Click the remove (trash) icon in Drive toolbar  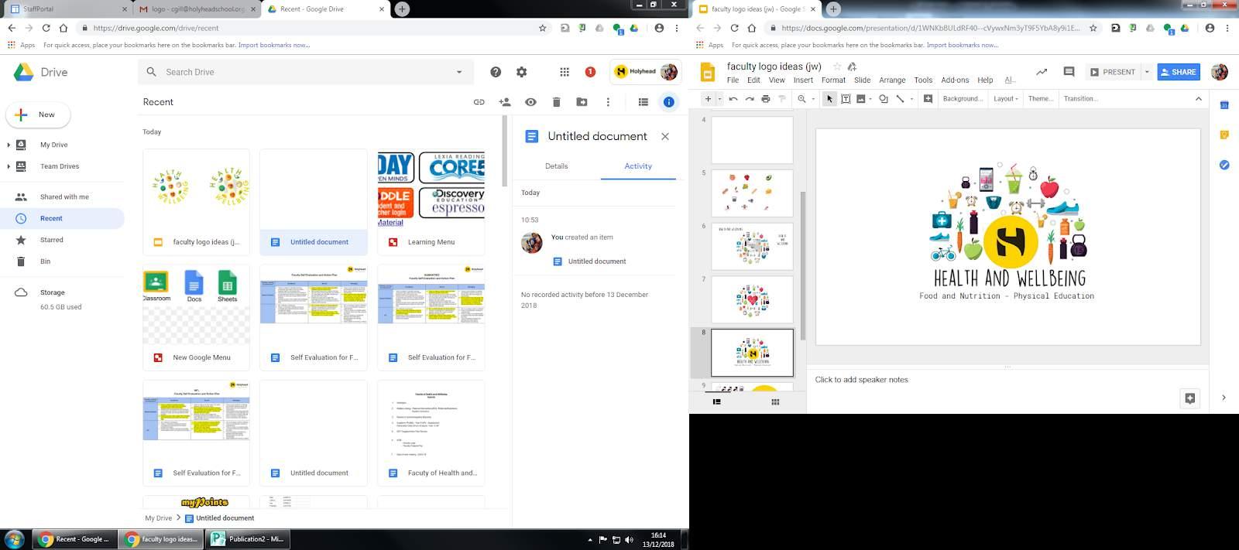click(556, 102)
